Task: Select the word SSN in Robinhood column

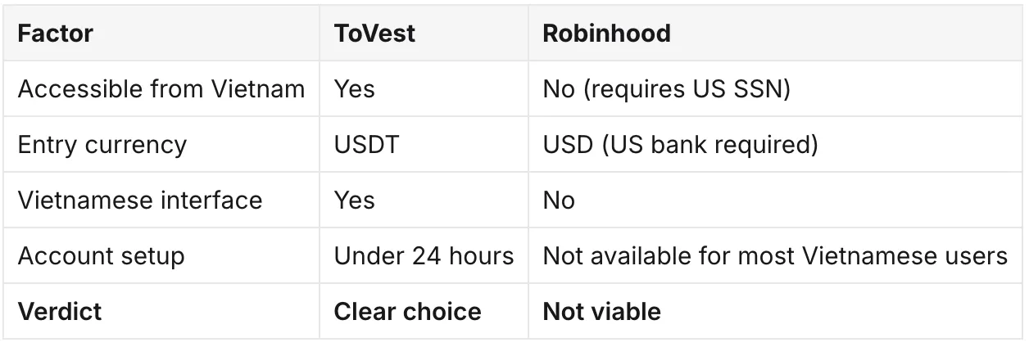Action: [757, 89]
